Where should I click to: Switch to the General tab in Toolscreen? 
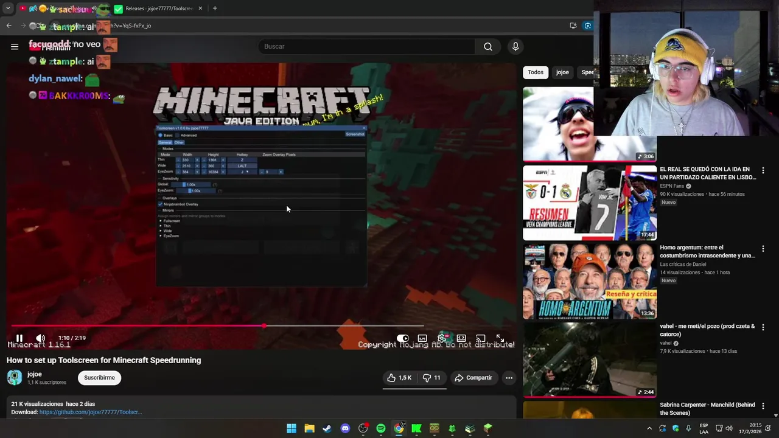(x=165, y=142)
